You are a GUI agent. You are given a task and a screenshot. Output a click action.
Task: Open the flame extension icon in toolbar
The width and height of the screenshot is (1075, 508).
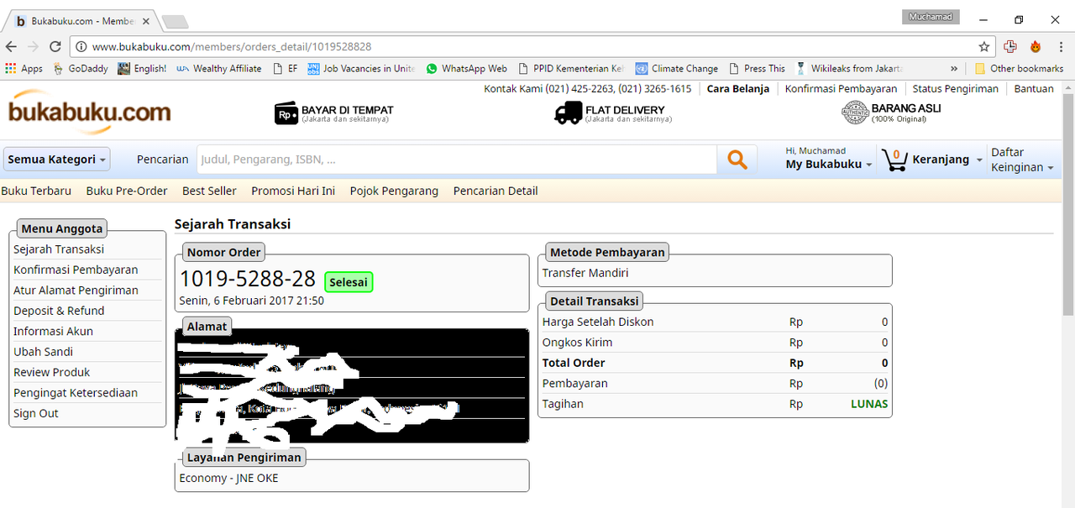(1035, 47)
